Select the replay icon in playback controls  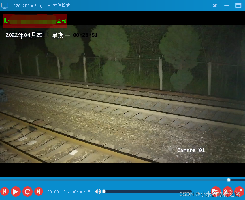pos(27,192)
